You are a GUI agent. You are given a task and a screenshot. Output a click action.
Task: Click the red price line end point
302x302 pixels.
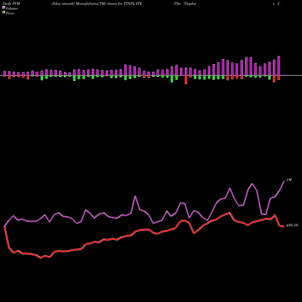(x=284, y=226)
